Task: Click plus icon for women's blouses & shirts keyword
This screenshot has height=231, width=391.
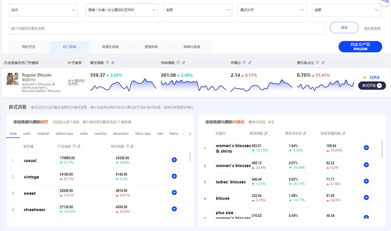Action: (366, 148)
